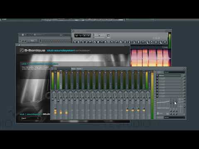Click the loaded plugin name in effect slot 1
Image resolution: width=199 pixels, height=149 pixels.
point(170,75)
